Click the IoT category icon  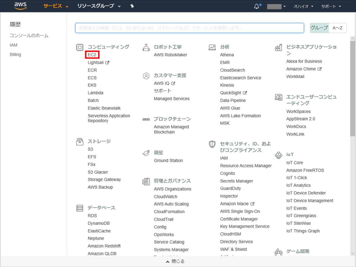tap(279, 155)
